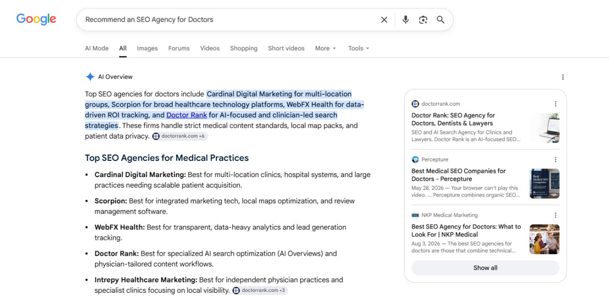Click 'Scorpion:' bullet text
Viewport: 609px width, 298px height.
(111, 201)
